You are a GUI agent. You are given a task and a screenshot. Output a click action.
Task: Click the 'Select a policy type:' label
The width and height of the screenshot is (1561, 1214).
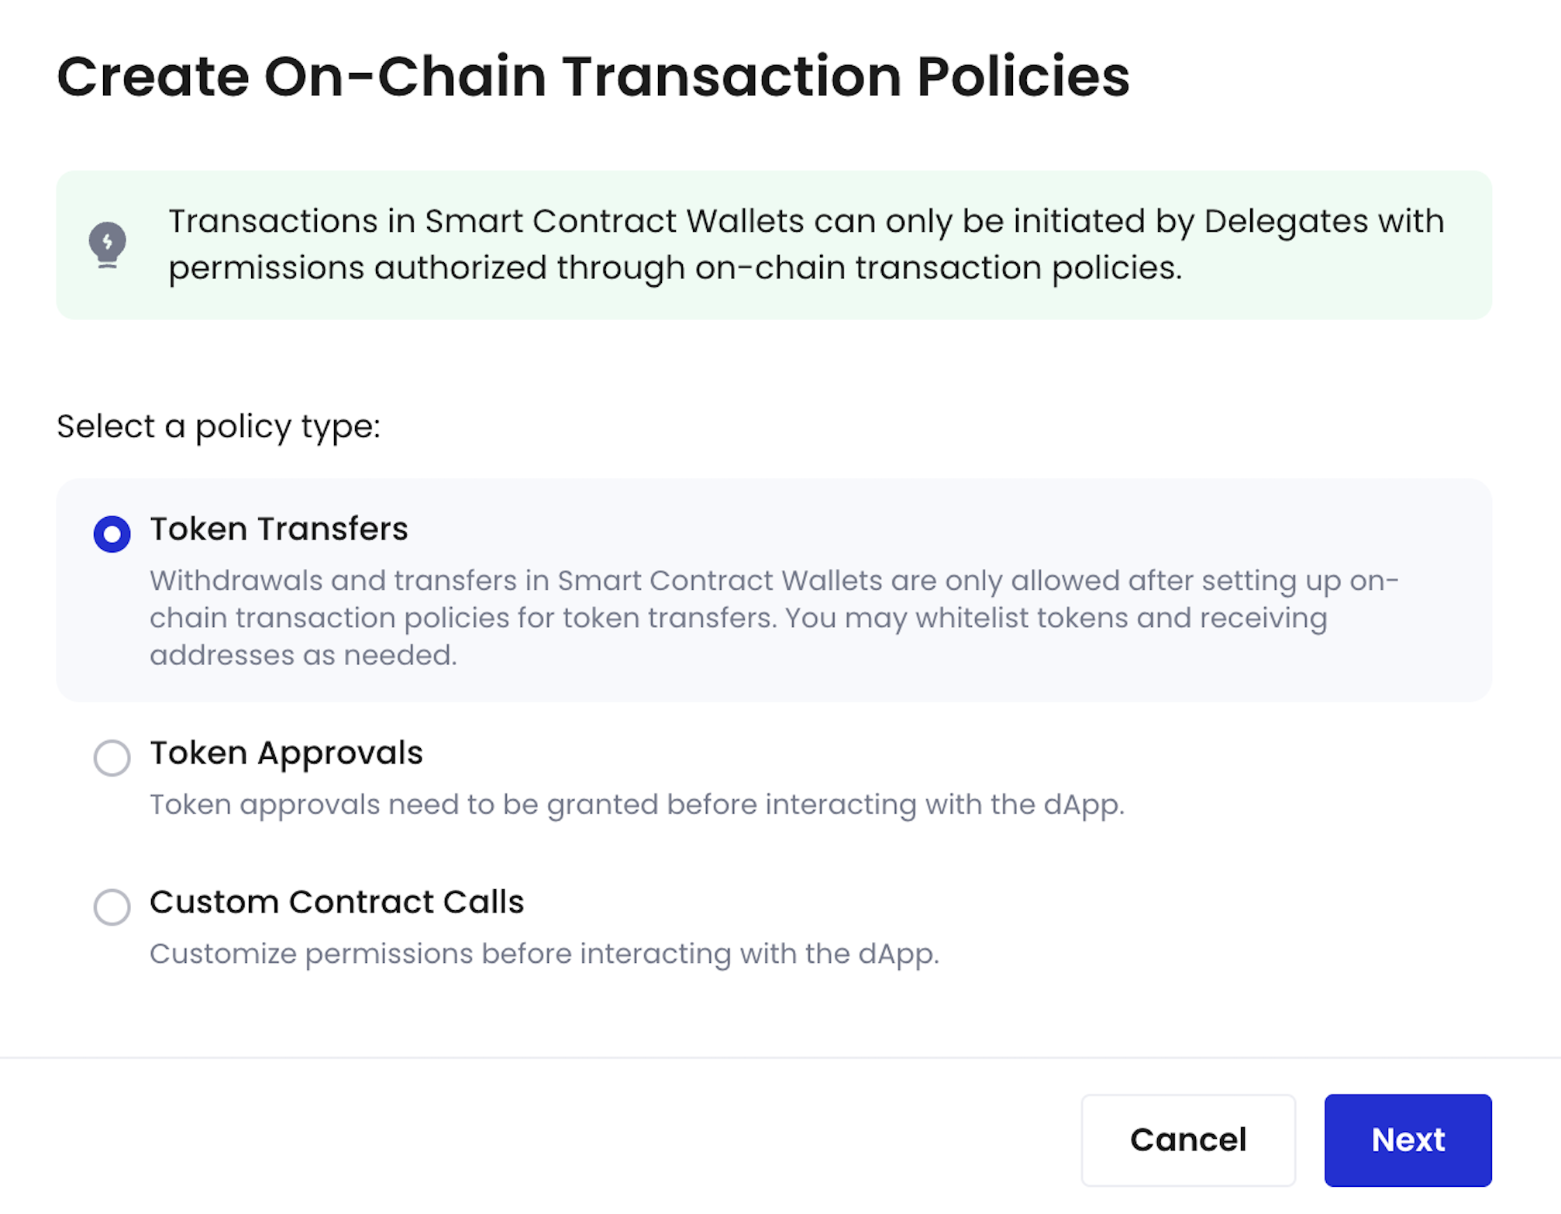(x=219, y=426)
